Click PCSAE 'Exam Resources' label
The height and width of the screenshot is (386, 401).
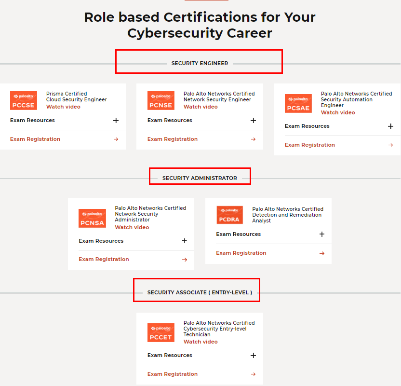[x=307, y=126]
